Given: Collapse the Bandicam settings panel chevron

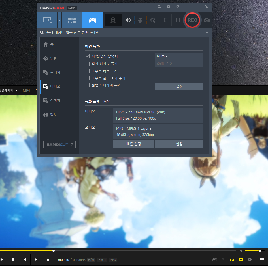Looking at the screenshot, I should coord(207,33).
